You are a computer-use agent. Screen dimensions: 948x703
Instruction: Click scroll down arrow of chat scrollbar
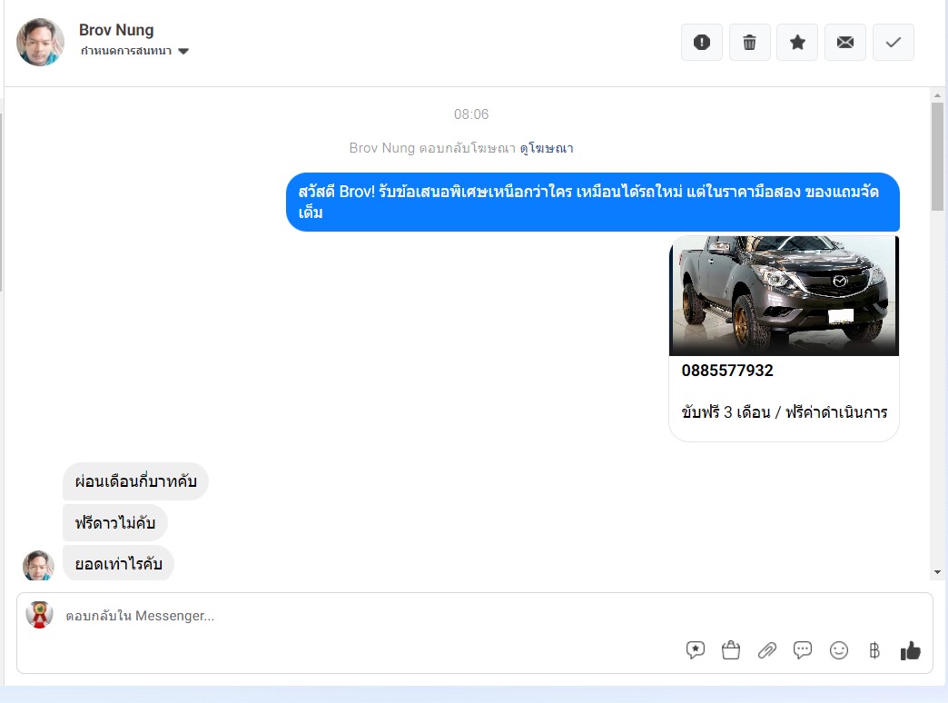pyautogui.click(x=937, y=572)
